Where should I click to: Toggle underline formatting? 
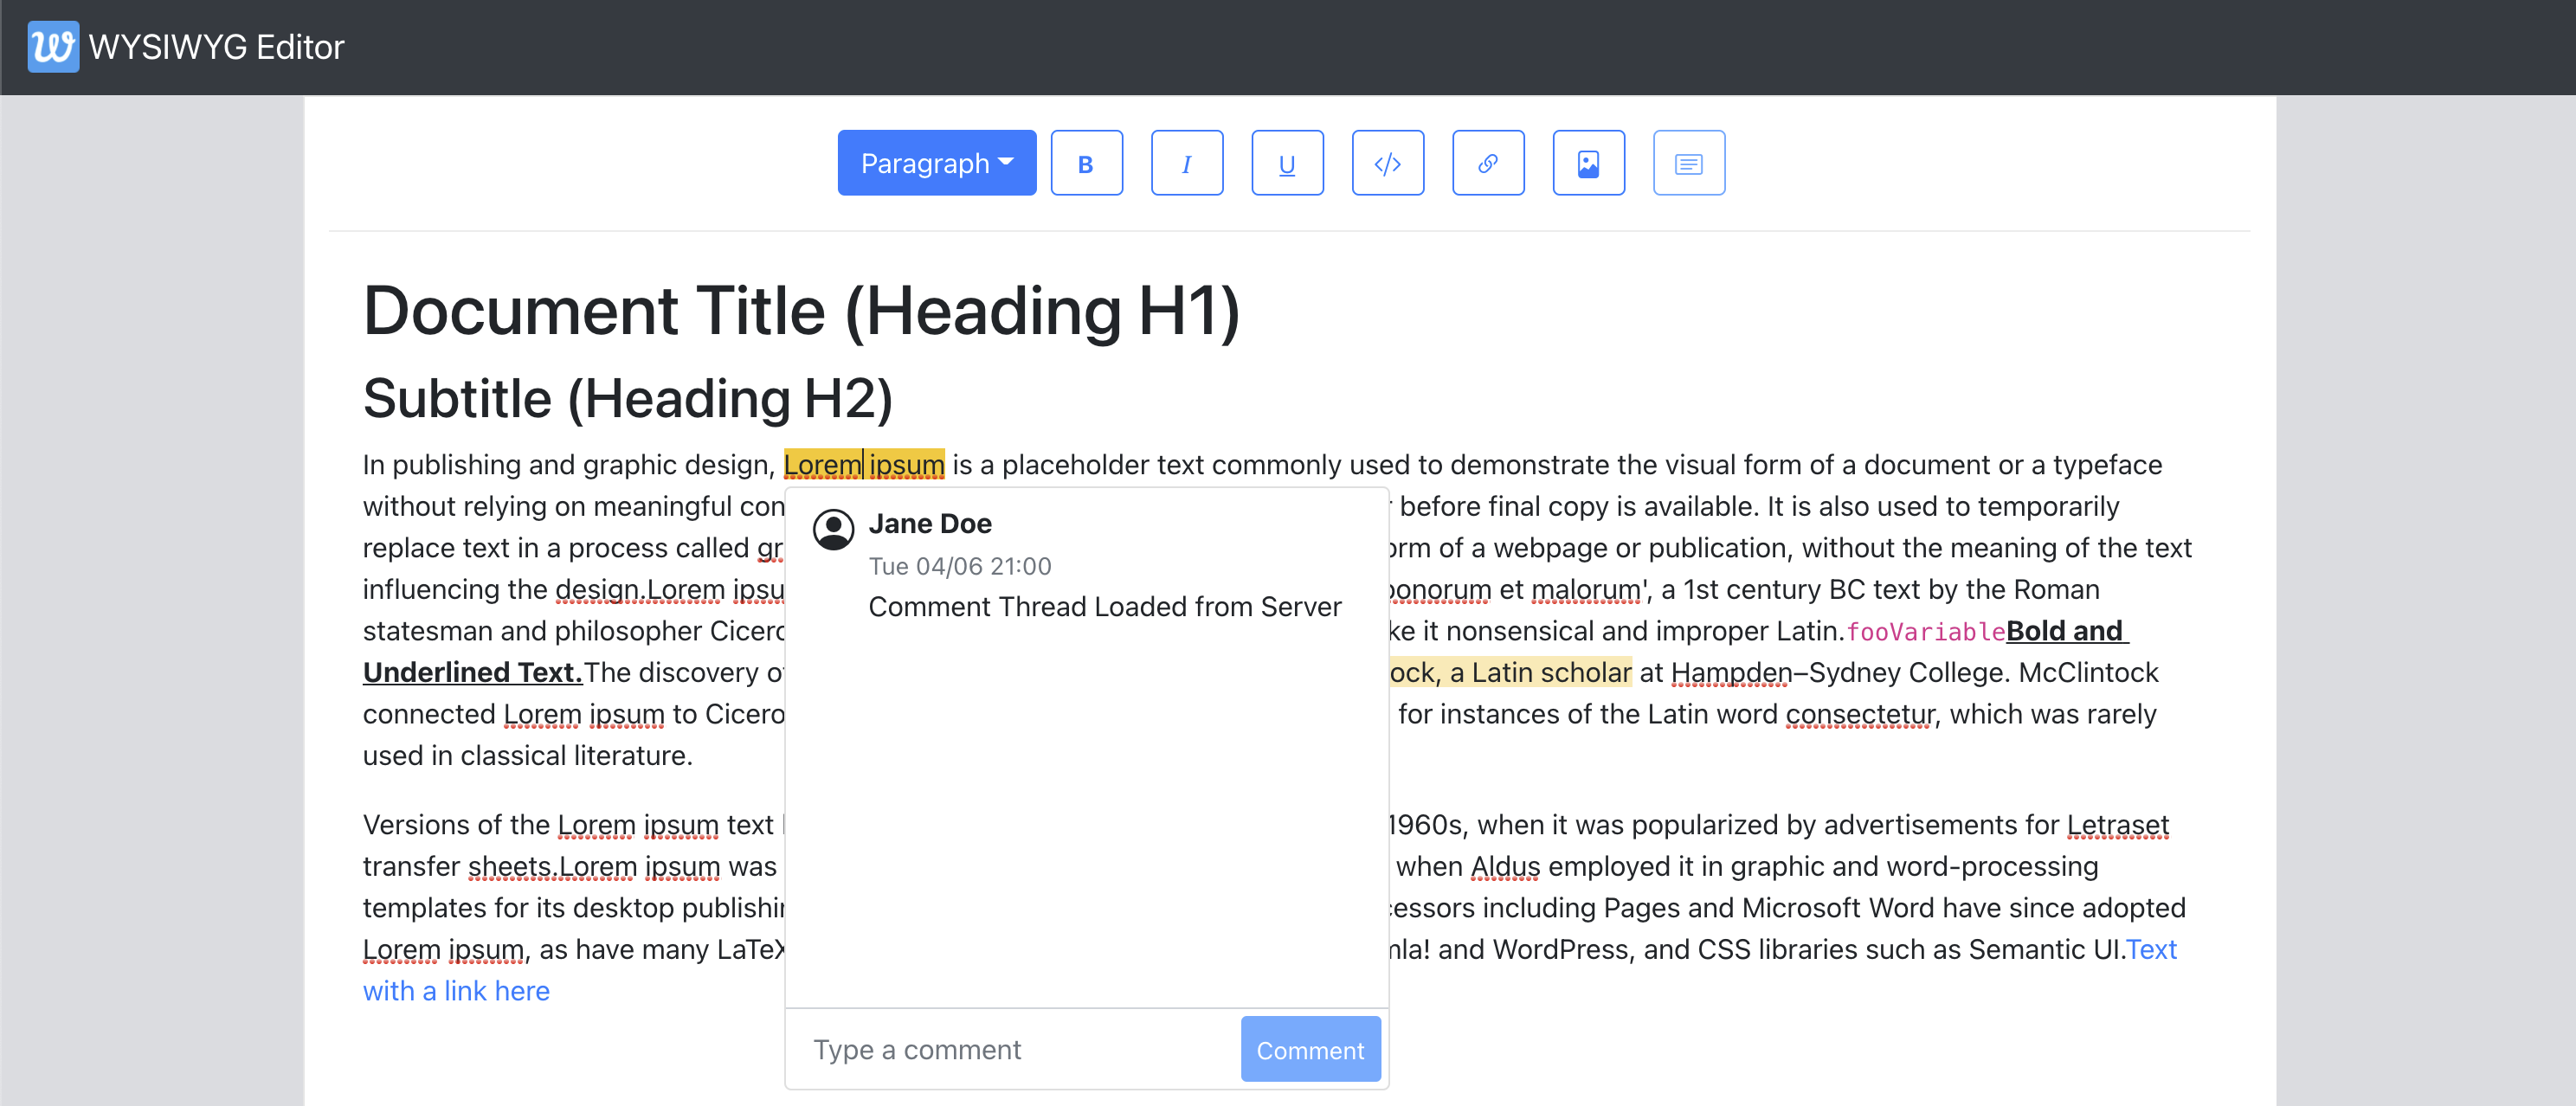(1287, 163)
